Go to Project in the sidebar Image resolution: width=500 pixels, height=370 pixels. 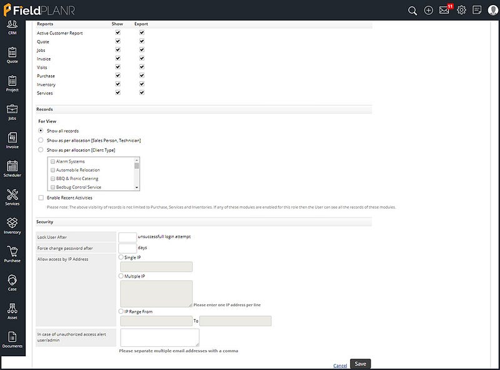tap(12, 84)
